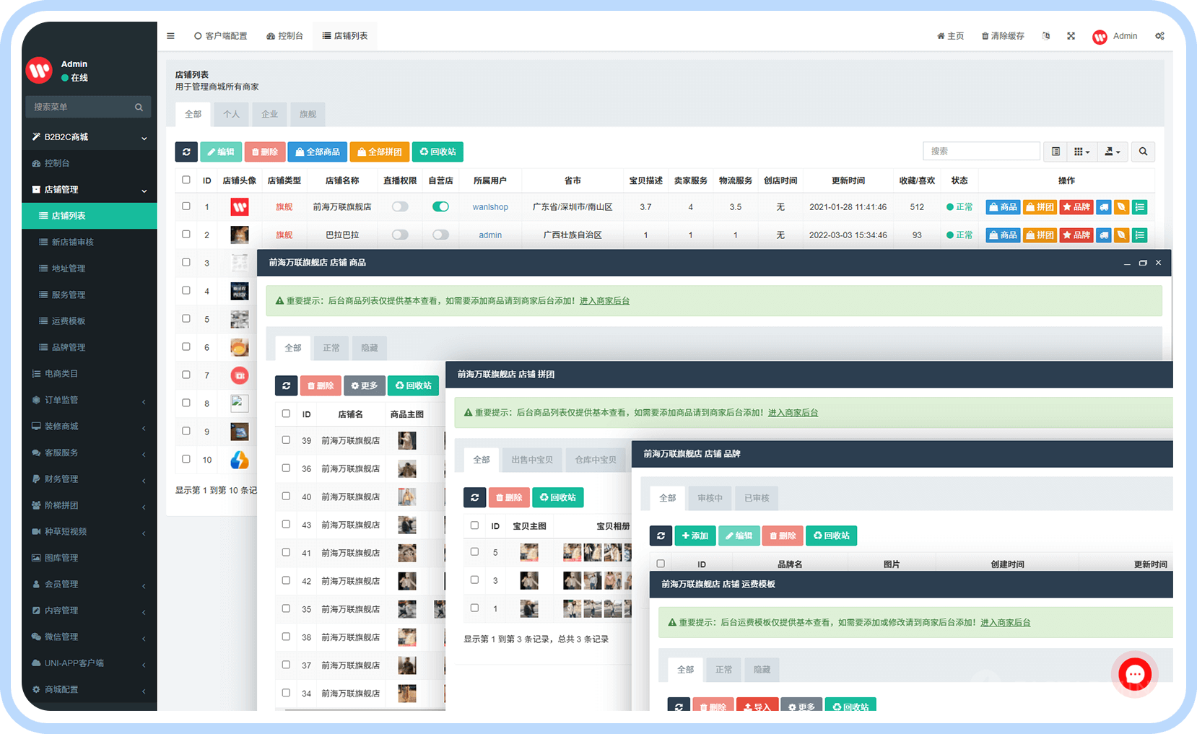Viewport: 1197px width, 734px height.
Task: Click the green list icon for shop 2
Action: tap(1139, 235)
